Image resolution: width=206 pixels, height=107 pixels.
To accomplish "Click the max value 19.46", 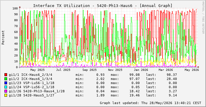I will point(134,95).
